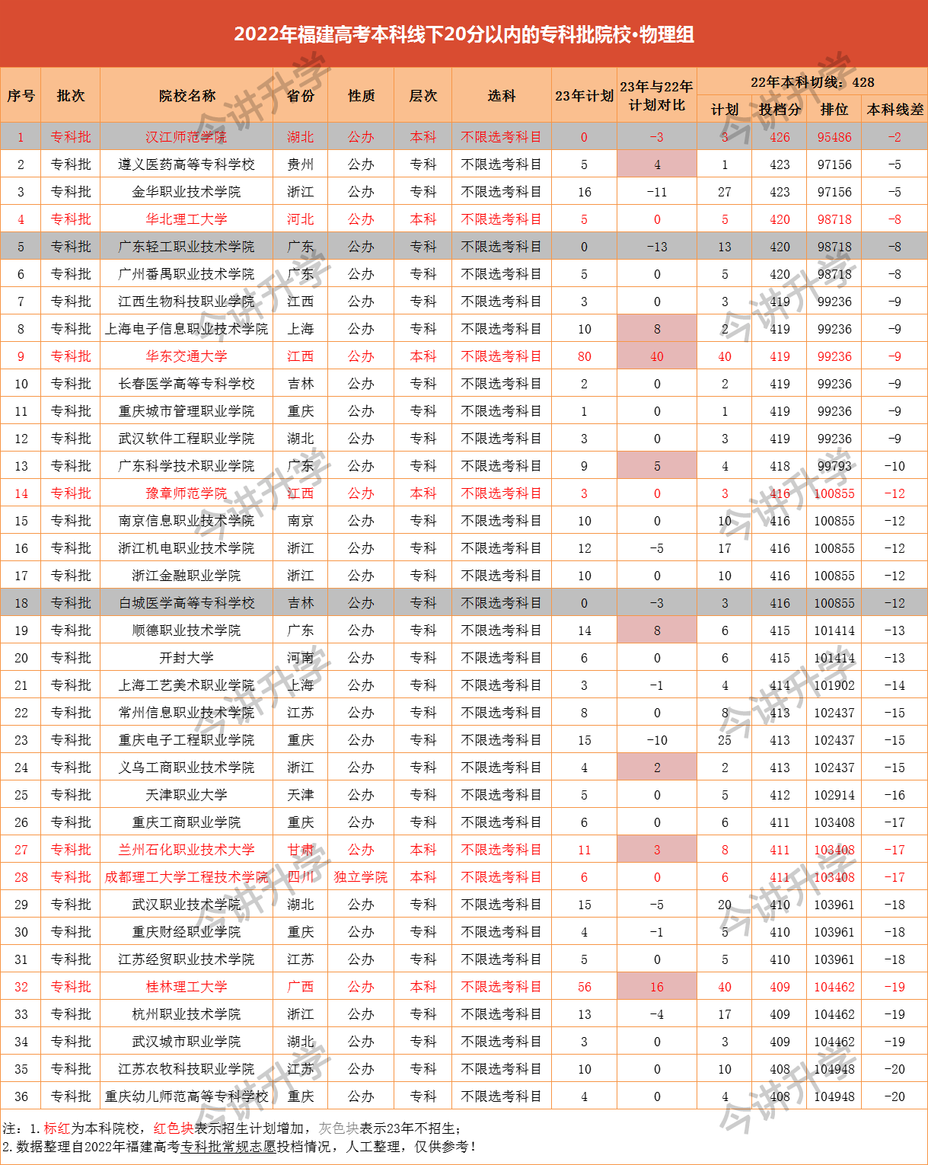Click the 99793 rank value
Image resolution: width=928 pixels, height=1165 pixels.
click(834, 466)
